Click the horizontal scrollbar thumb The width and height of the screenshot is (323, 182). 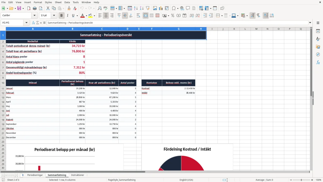pos(73,172)
